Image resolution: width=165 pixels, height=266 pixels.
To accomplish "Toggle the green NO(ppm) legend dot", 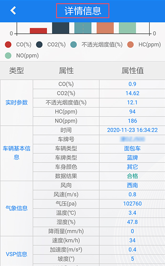I will [8, 56].
